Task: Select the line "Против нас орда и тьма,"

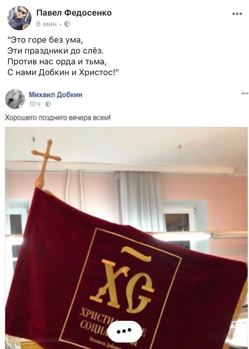Action: (57, 62)
